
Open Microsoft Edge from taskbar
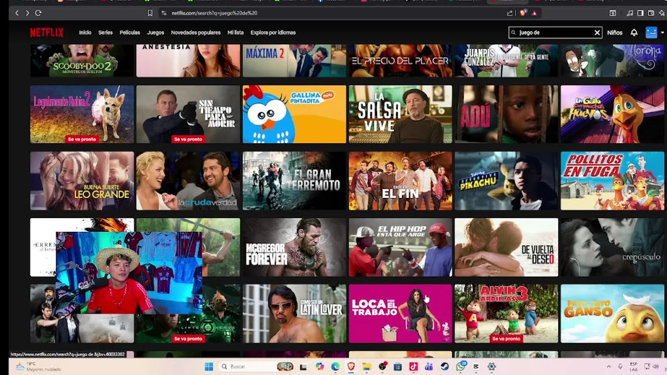tap(335, 367)
